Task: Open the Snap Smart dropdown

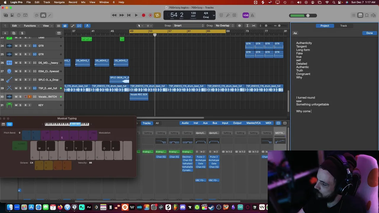Action: coord(189,26)
